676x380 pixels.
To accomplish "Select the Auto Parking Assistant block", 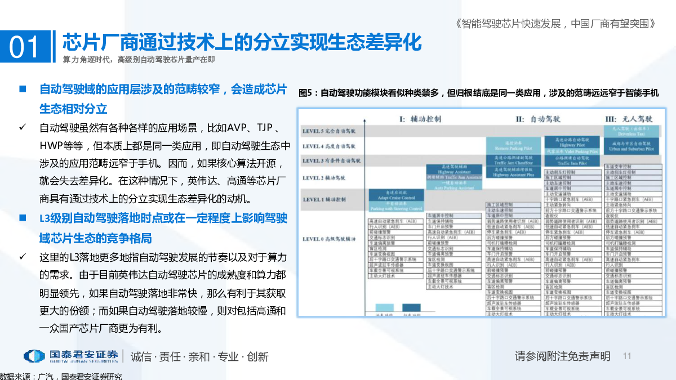I will click(x=454, y=185).
